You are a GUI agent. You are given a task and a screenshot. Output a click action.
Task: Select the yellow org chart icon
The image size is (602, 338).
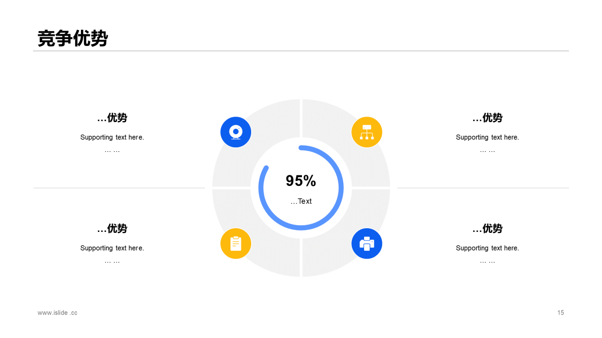pyautogui.click(x=366, y=132)
